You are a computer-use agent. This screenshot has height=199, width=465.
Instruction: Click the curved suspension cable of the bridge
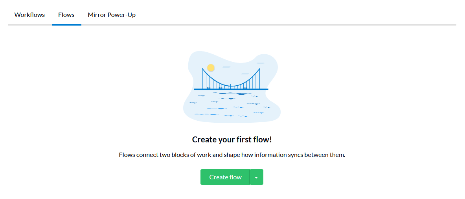pyautogui.click(x=231, y=86)
